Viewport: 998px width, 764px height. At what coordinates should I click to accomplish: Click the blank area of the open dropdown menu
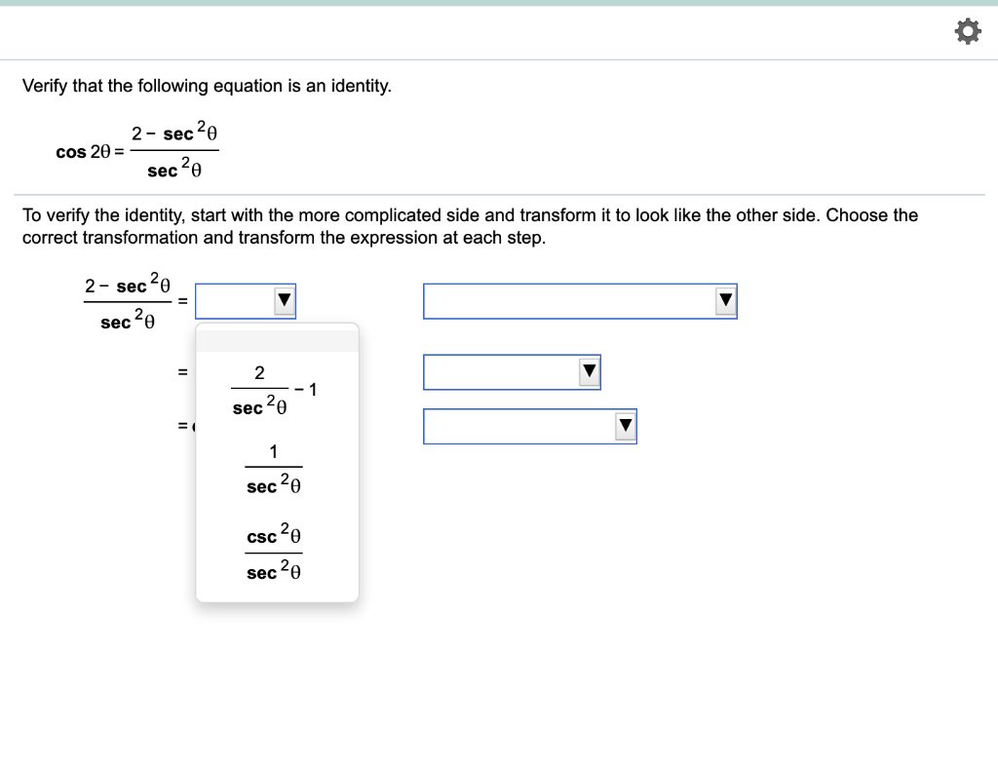pos(277,339)
